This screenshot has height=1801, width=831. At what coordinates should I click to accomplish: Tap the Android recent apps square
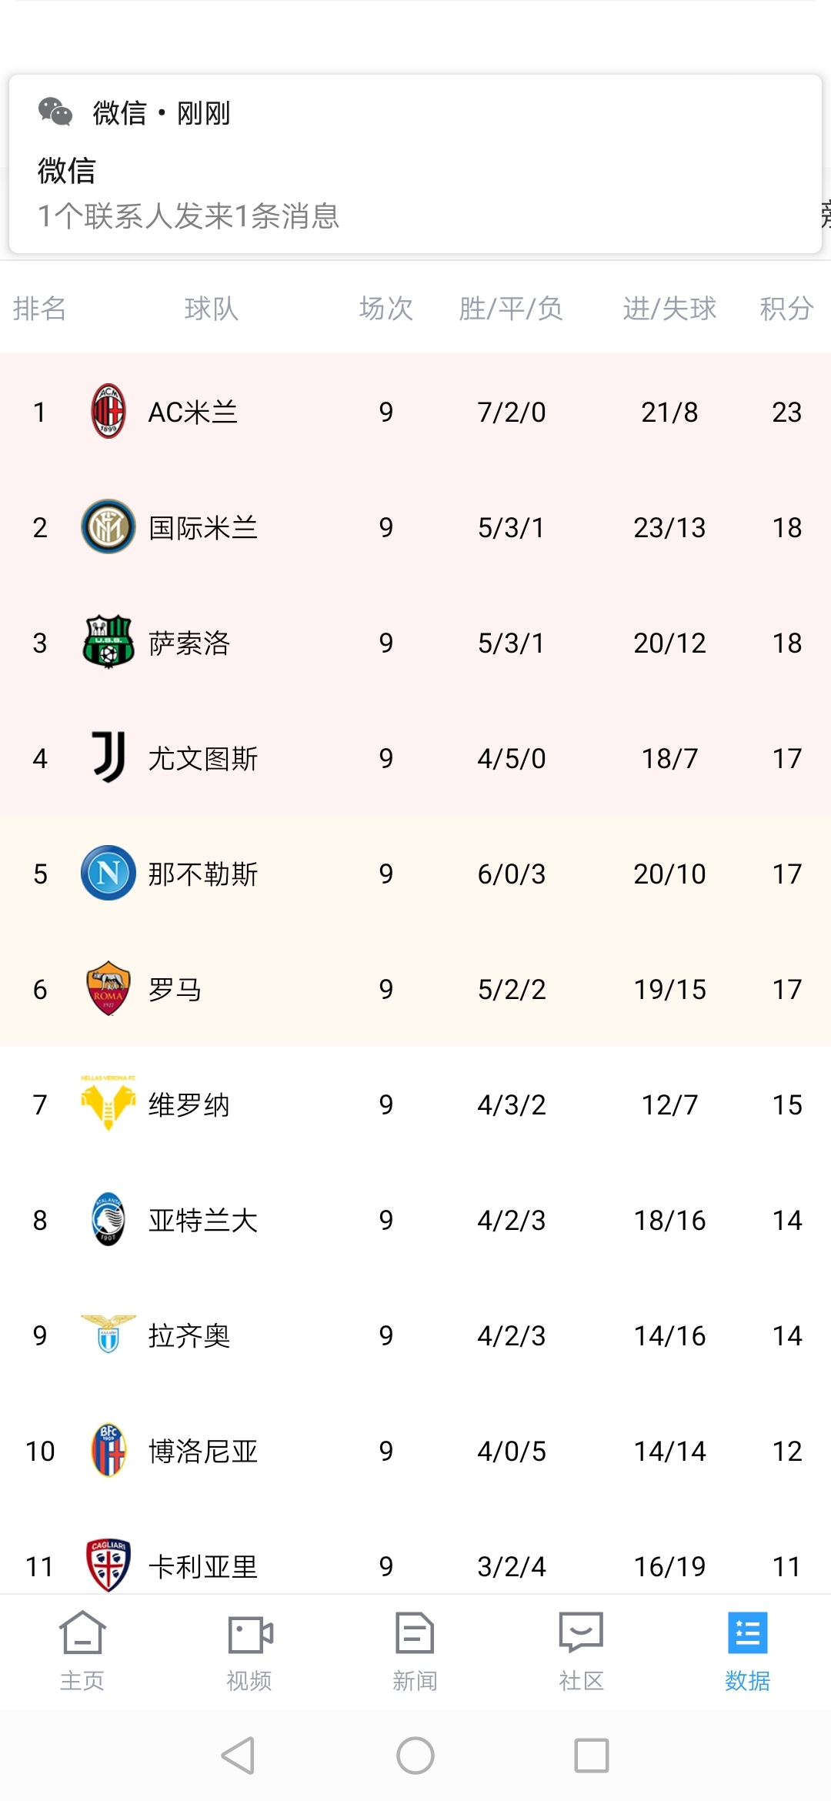point(592,1756)
